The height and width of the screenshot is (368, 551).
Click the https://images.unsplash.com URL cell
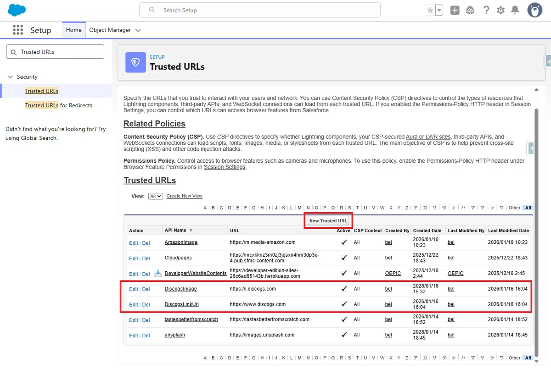point(262,335)
